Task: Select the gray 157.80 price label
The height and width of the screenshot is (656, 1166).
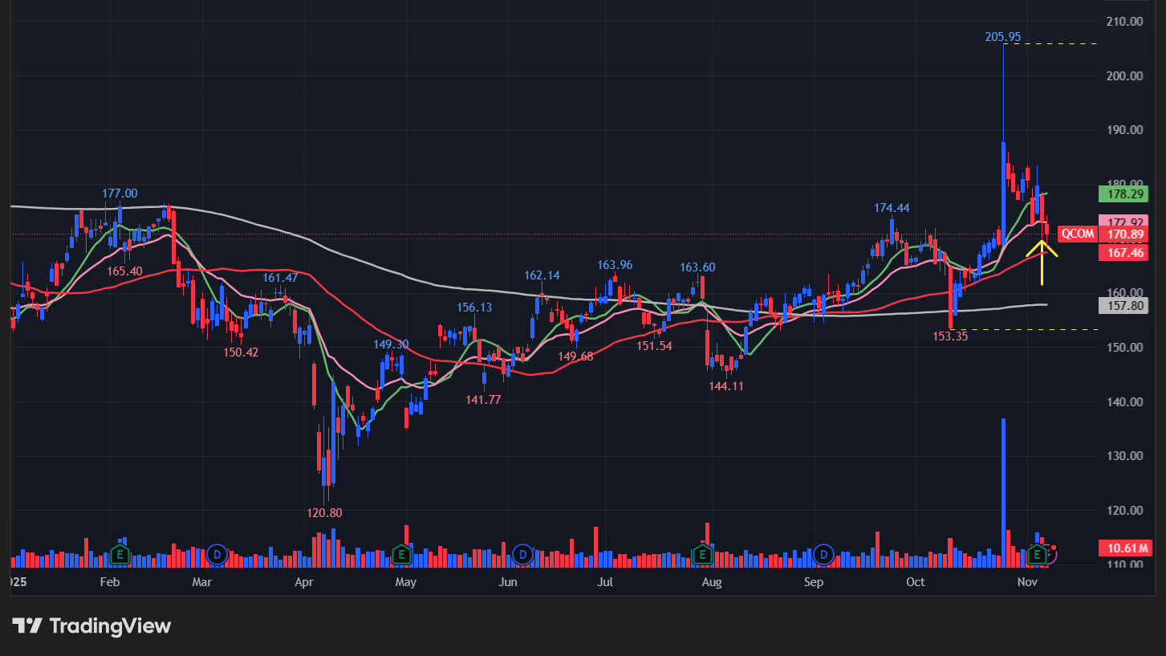Action: click(x=1122, y=306)
